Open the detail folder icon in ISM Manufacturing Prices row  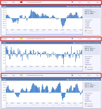click(x=72, y=75)
